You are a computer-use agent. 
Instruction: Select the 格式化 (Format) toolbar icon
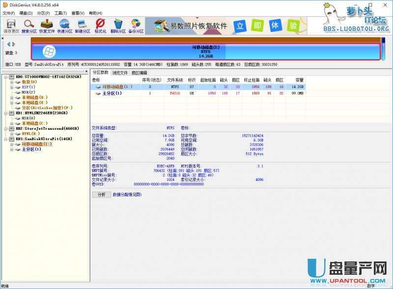coord(100,26)
